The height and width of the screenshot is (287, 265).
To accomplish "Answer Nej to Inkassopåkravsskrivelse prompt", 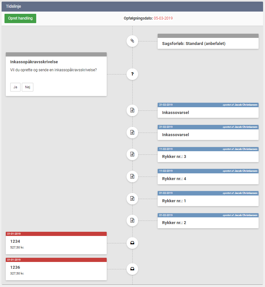I will point(28,87).
